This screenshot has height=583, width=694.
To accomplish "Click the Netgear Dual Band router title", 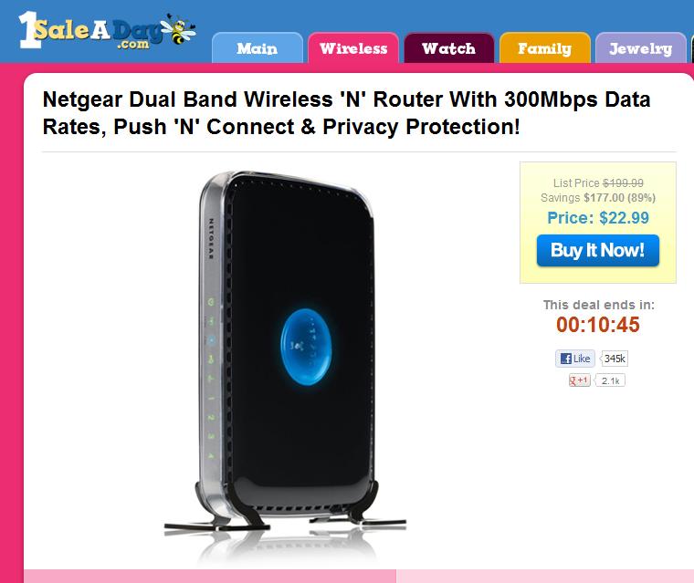I will (347, 113).
